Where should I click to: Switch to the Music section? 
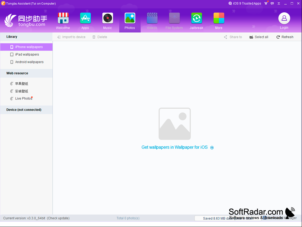[108, 21]
